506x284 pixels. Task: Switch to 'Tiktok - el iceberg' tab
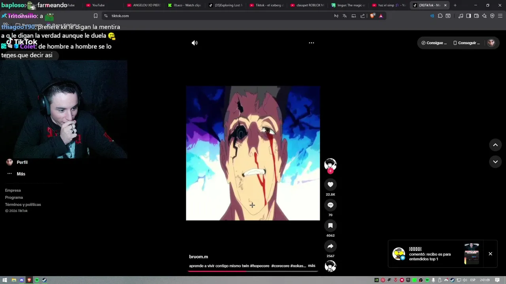coord(266,5)
